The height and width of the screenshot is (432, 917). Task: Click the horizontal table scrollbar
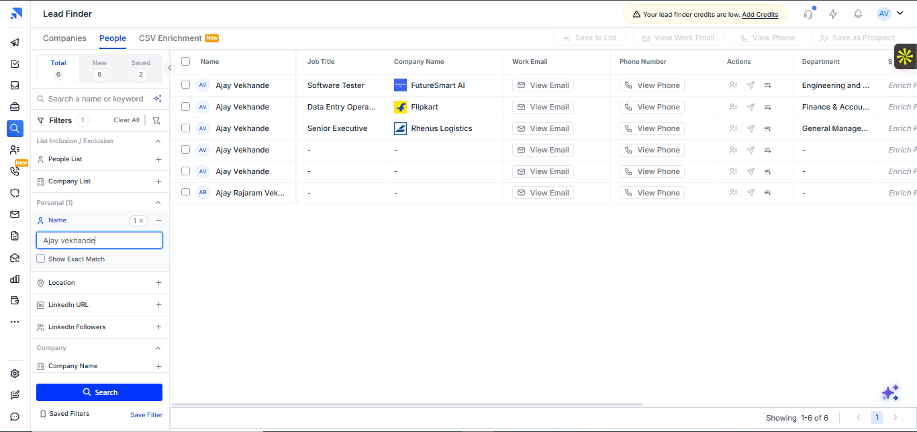407,404
